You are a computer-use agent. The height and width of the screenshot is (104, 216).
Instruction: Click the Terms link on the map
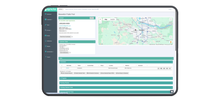click(x=172, y=44)
